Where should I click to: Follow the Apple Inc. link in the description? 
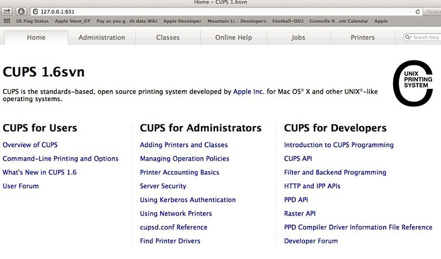(x=249, y=91)
